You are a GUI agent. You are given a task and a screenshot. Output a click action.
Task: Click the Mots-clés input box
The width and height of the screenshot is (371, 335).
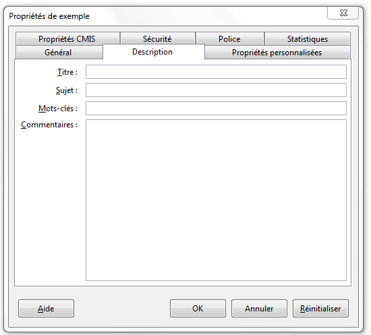tap(216, 109)
